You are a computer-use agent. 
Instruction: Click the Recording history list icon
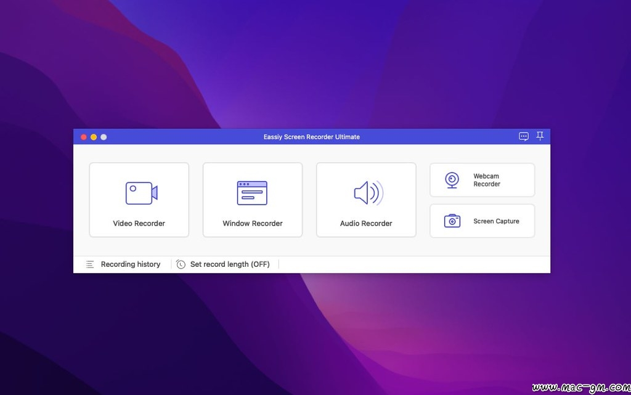point(90,264)
